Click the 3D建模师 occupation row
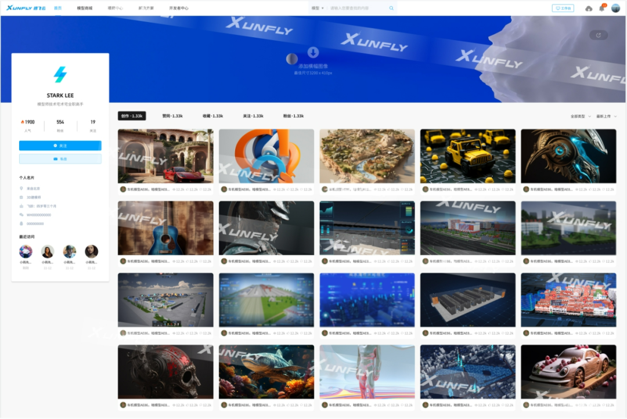The image size is (627, 419). [30, 197]
